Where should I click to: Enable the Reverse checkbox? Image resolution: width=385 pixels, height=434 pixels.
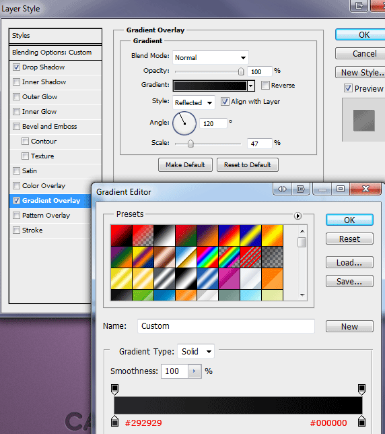tap(265, 85)
